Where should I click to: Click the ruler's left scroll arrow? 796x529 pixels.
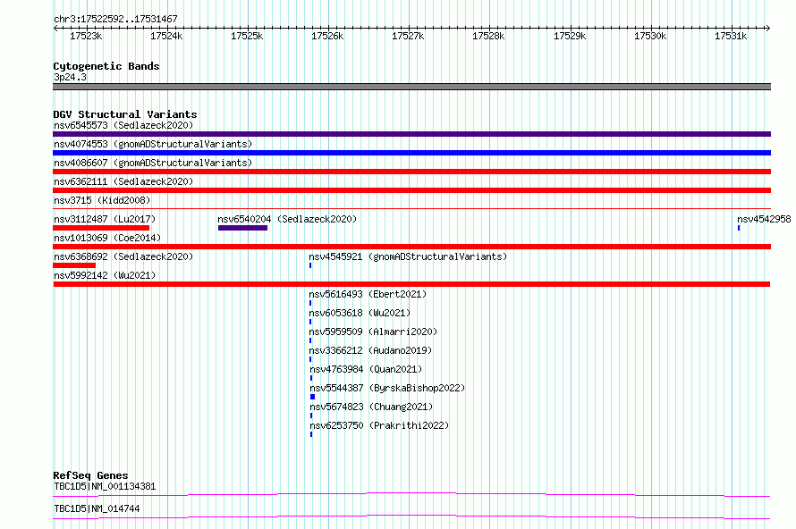pos(55,28)
